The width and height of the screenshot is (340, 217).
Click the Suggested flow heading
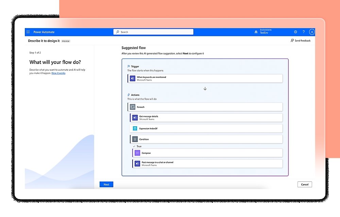coord(134,48)
